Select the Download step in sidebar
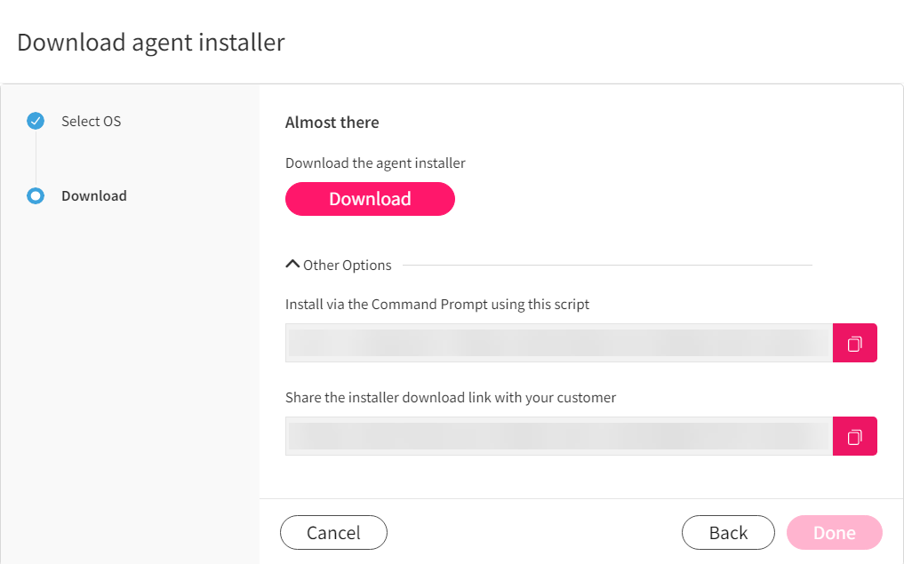Viewport: 904px width, 564px height. 94,196
